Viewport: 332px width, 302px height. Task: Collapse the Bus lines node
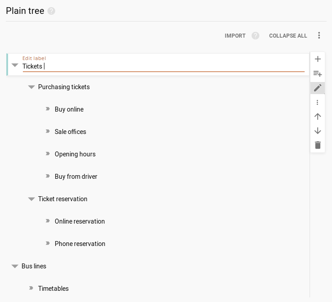(x=15, y=266)
